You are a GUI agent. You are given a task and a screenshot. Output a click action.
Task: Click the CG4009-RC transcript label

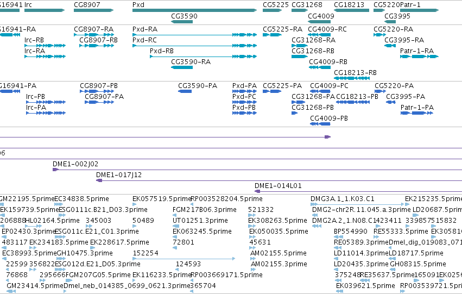point(327,29)
